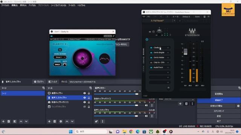
Task: Open the scene transition three-dot menu
Action: click(192, 104)
